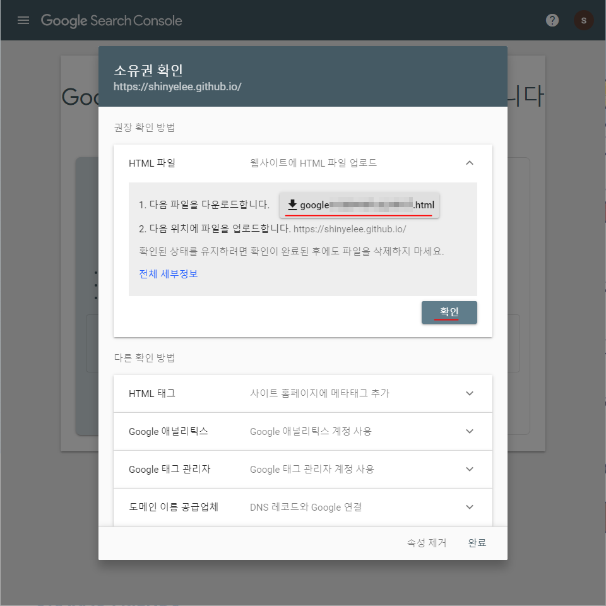Collapse the HTML 파일 section chevron
This screenshot has width=606, height=606.
pyautogui.click(x=470, y=163)
